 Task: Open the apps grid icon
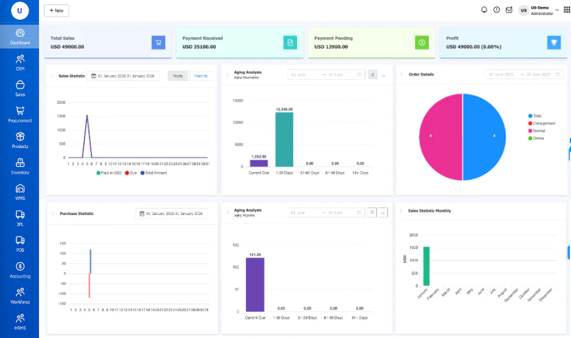[x=567, y=10]
